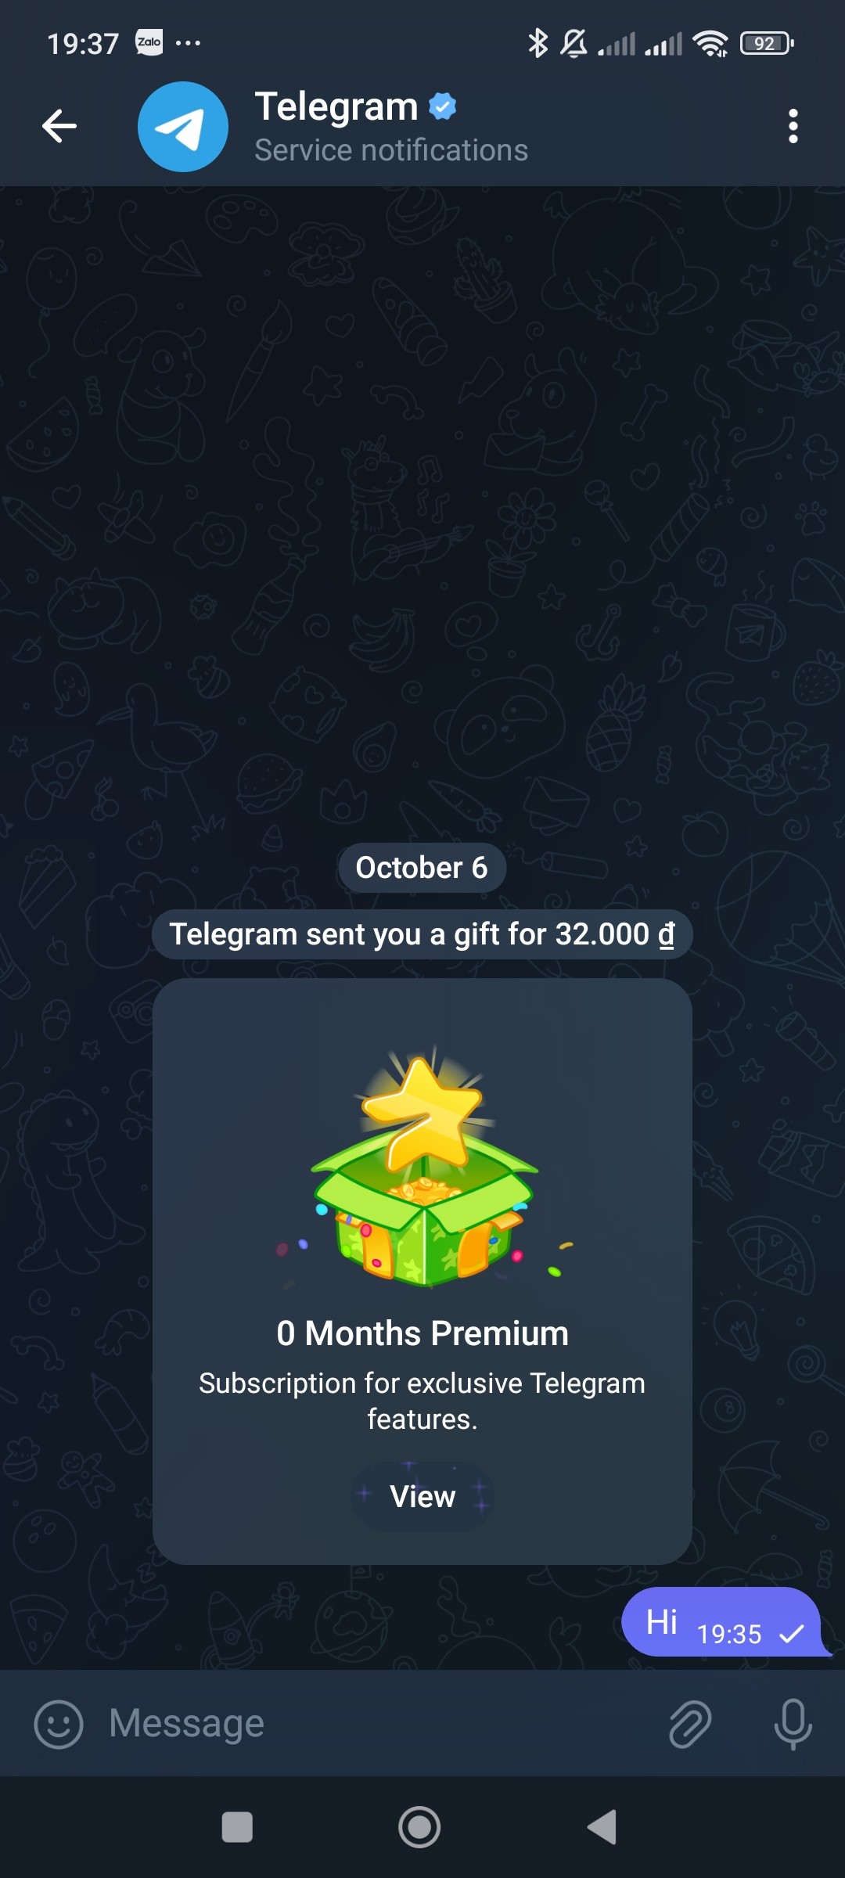This screenshot has height=1878, width=845.
Task: Tap the Telegram chat title text
Action: 336,106
